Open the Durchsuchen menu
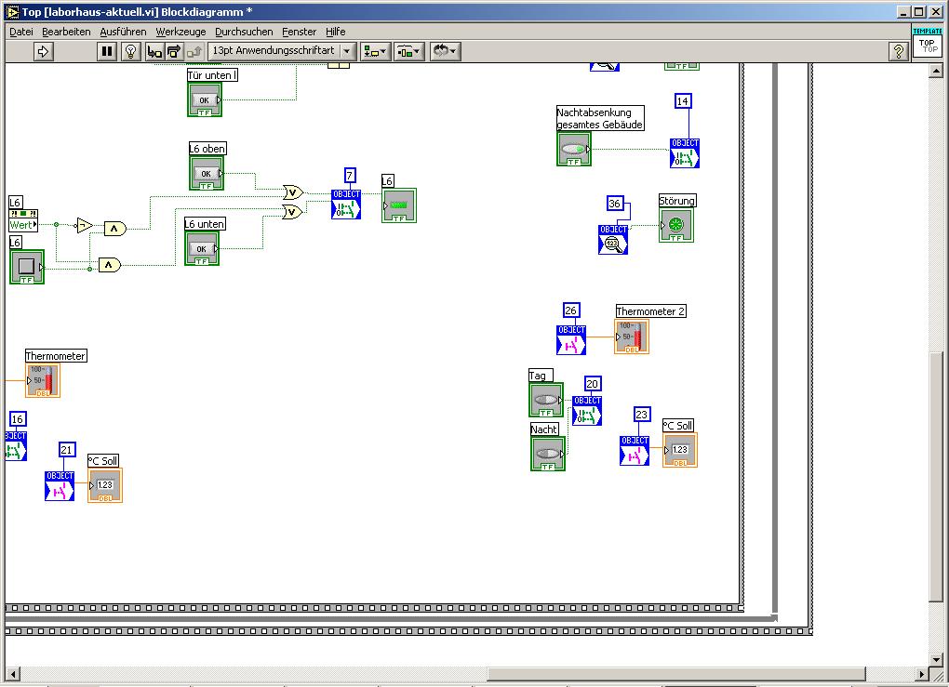Screen dimensions: 949x687 point(244,32)
